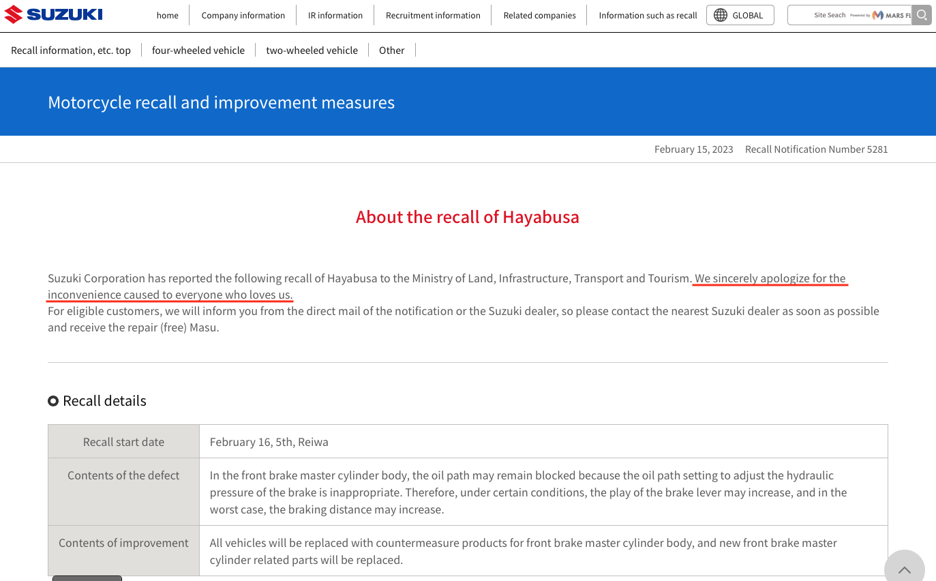Click the About the recall of Hayabusa title

(x=468, y=217)
